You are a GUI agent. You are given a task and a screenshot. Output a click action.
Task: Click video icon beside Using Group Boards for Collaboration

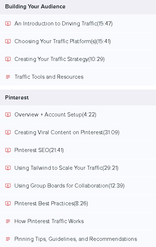tap(8, 186)
